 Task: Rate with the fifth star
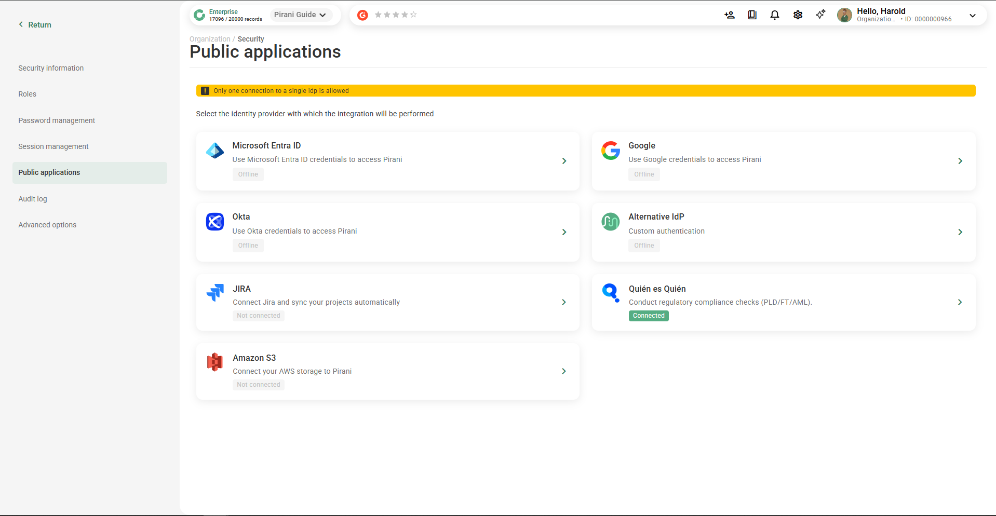[x=413, y=15]
